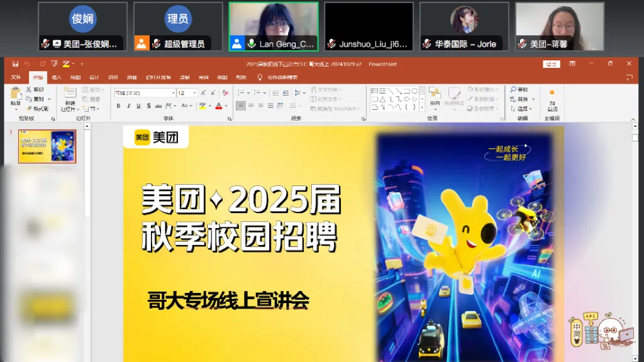Screen dimensions: 644x362
Task: Increase font size with the larger A icon
Action: pos(203,93)
